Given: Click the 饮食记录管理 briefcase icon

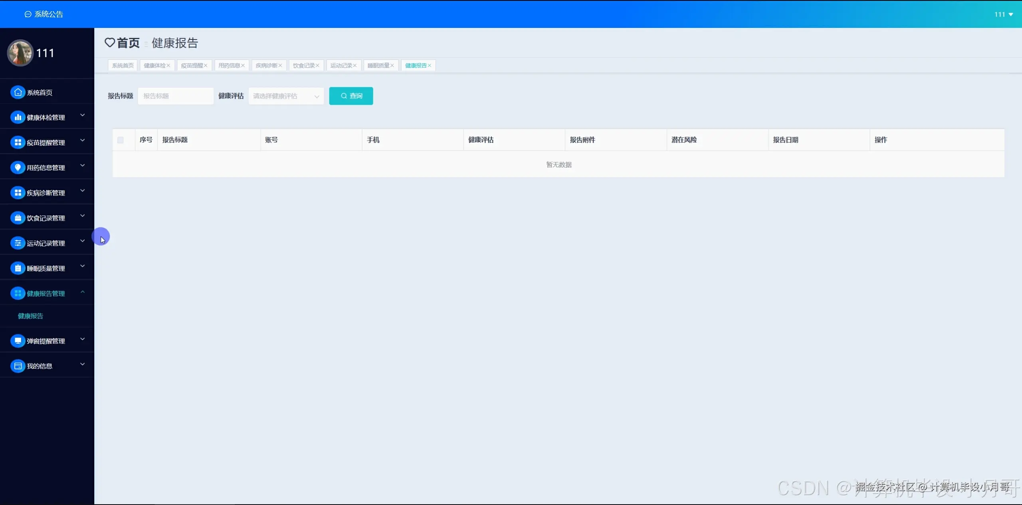Looking at the screenshot, I should click(18, 218).
